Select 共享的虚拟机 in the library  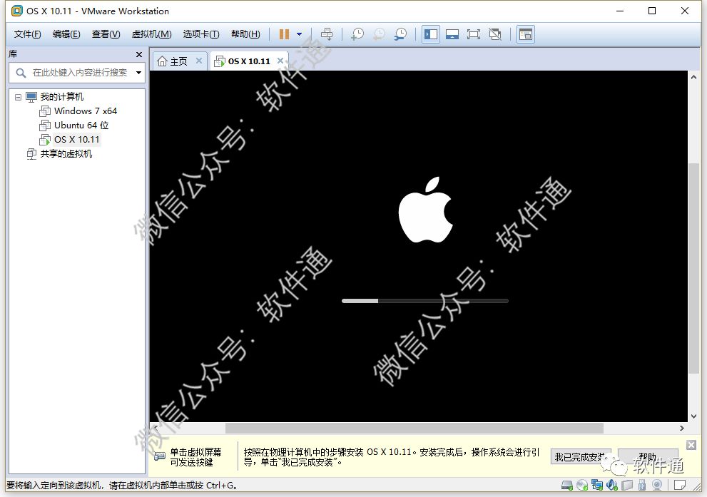point(66,154)
